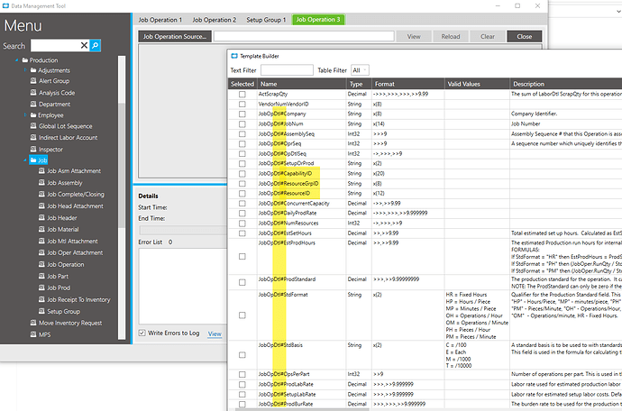This screenshot has height=411, width=622.
Task: Open Job Prod item icon
Action: (41, 288)
